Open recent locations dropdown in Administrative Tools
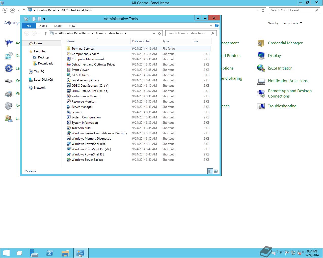Image resolution: width=323 pixels, height=258 pixels. pyautogui.click(x=40, y=33)
